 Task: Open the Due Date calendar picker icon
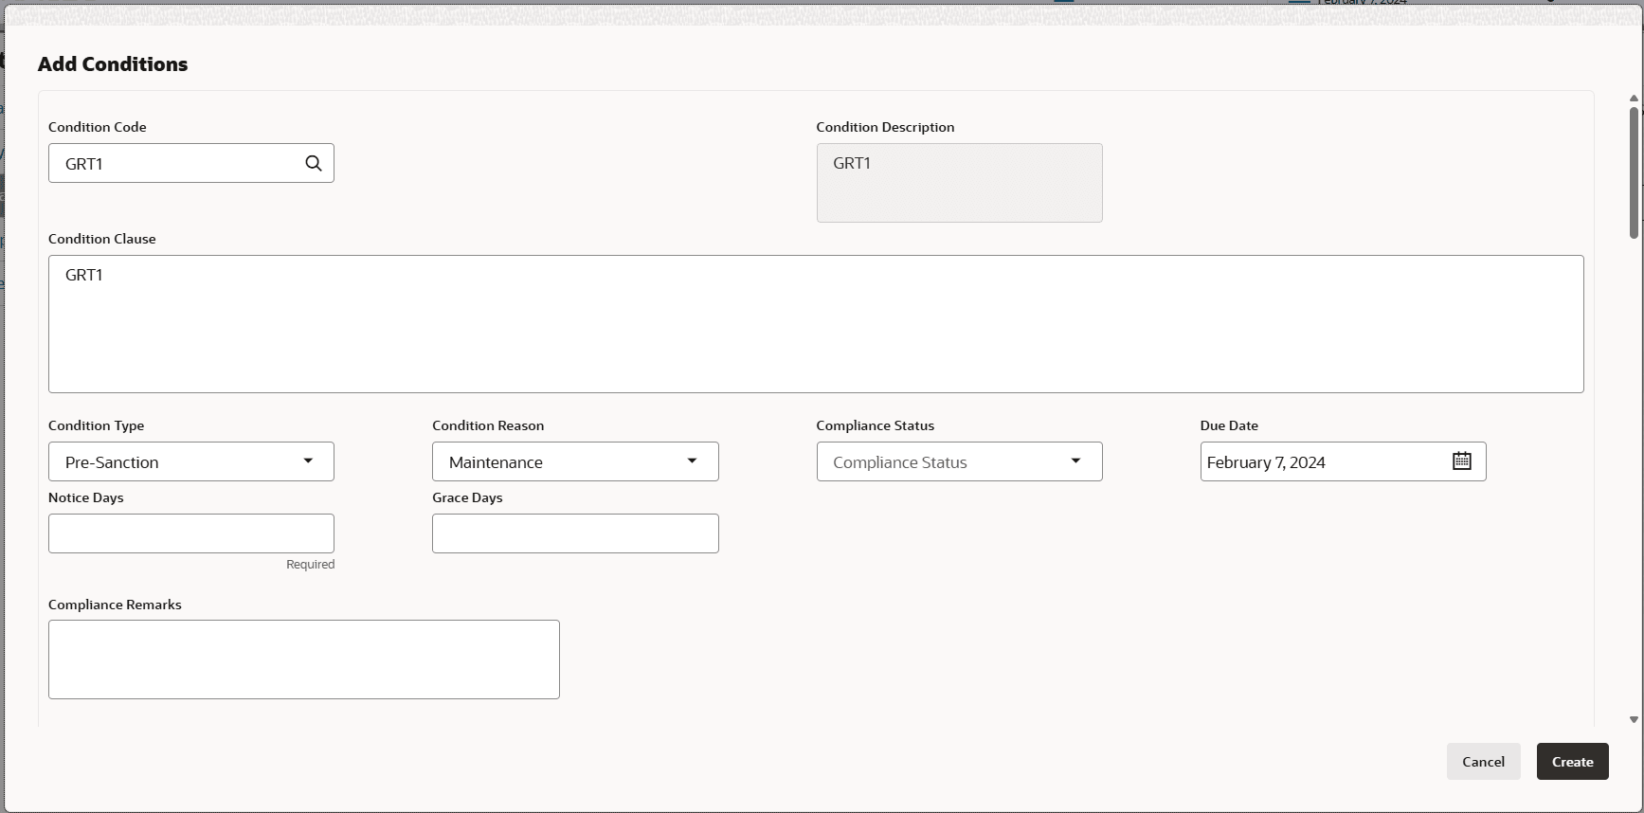tap(1462, 461)
